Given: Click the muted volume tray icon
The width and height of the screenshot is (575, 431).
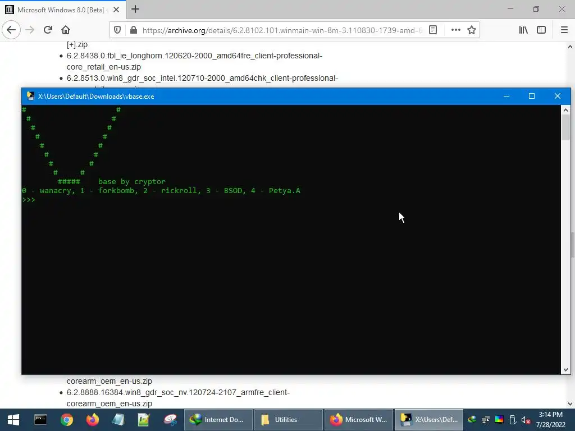Looking at the screenshot, I should click(x=526, y=420).
